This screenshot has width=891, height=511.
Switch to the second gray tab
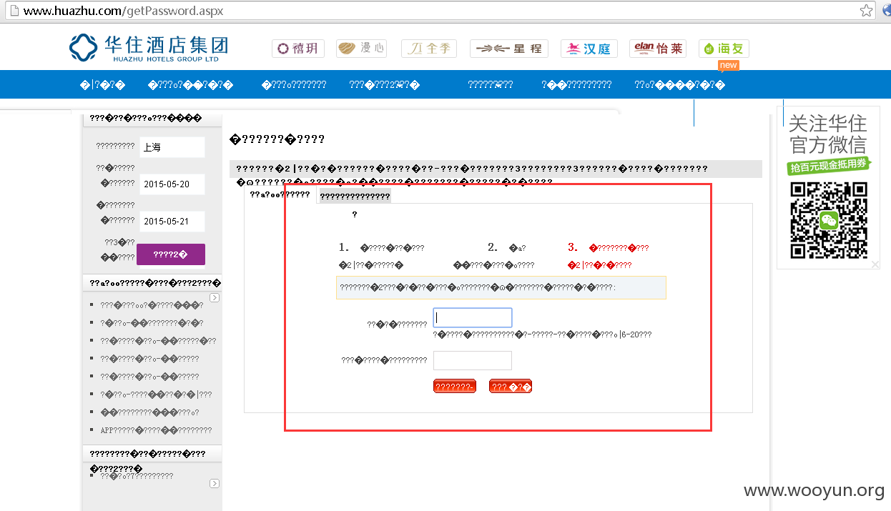355,196
